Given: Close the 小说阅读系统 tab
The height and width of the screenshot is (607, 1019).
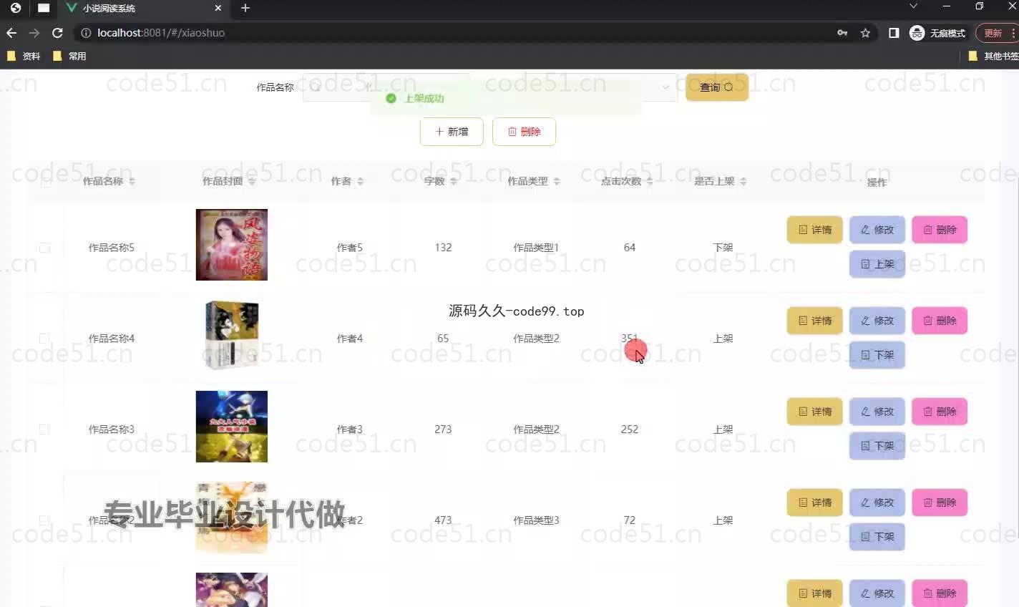Looking at the screenshot, I should coord(218,8).
